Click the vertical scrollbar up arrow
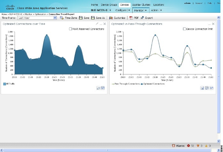The width and height of the screenshot is (223, 152). click(x=219, y=18)
